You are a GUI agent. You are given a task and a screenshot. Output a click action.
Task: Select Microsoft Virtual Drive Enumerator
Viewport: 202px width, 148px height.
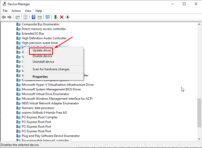(x=46, y=94)
